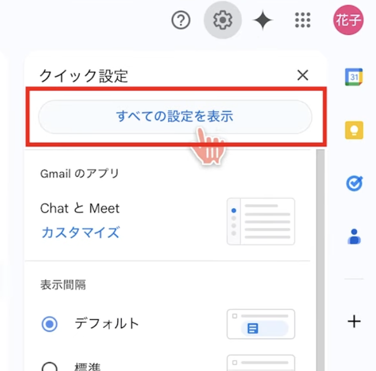Click the settings gear icon

pyautogui.click(x=222, y=21)
